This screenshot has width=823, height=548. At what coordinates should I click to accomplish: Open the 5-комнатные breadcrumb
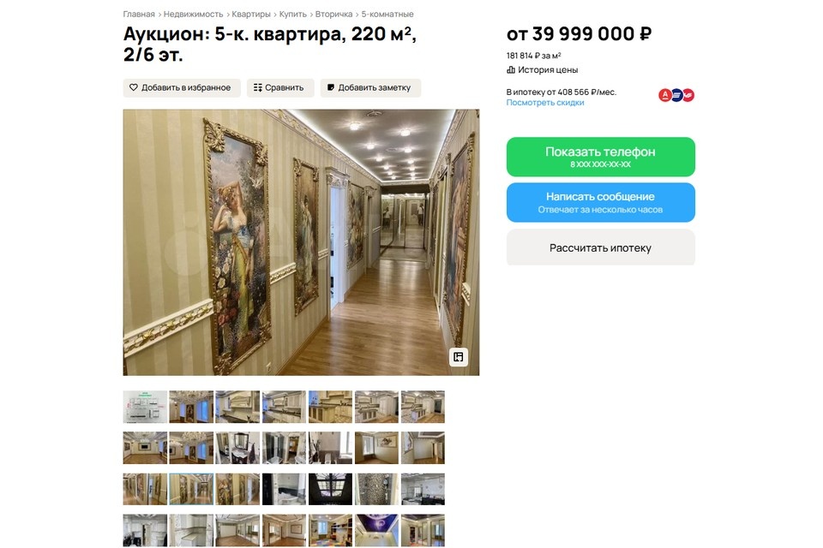click(x=387, y=15)
